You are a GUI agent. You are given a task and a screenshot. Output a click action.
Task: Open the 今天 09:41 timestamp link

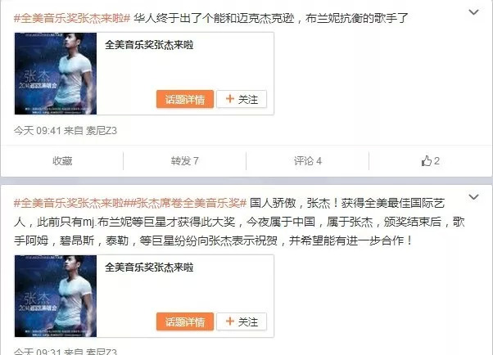point(38,130)
